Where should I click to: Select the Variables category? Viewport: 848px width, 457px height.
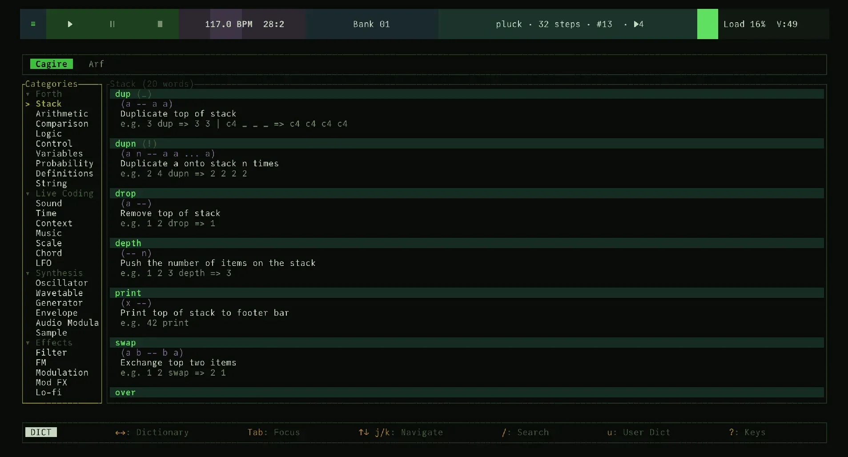59,153
